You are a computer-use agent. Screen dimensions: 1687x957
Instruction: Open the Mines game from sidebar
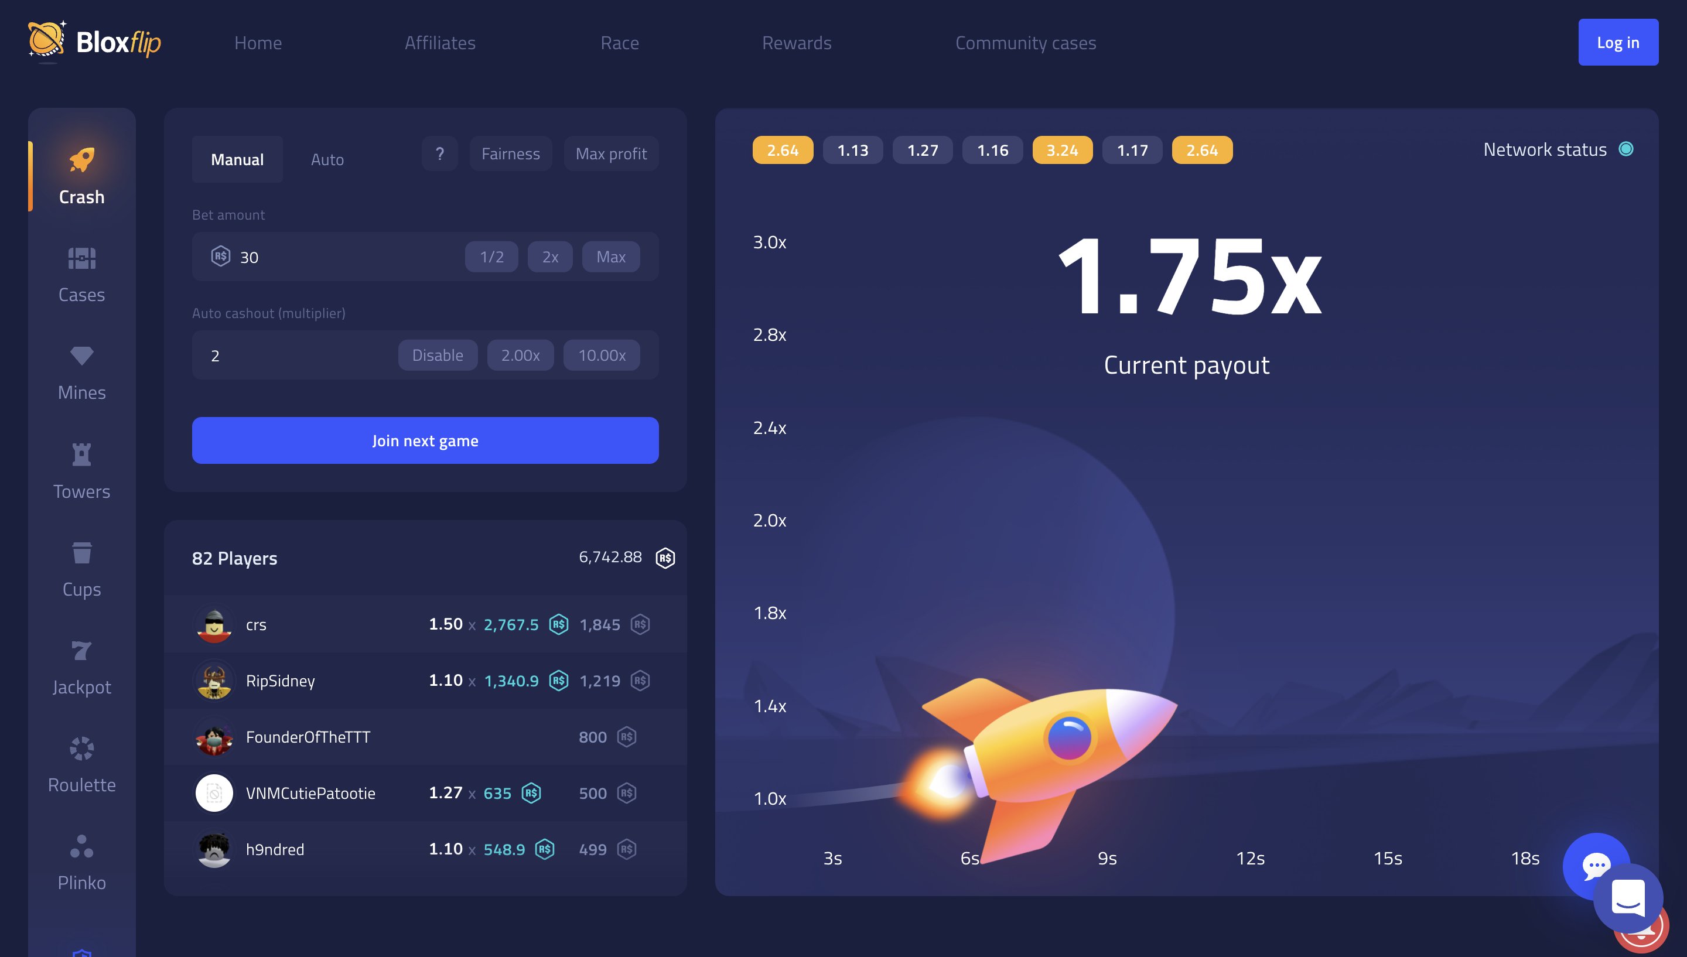[81, 370]
